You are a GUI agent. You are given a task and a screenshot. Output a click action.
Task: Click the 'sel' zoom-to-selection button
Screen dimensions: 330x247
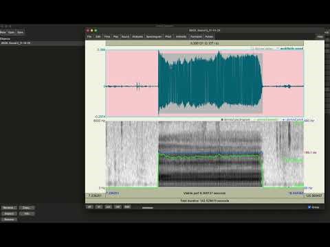click(x=118, y=207)
